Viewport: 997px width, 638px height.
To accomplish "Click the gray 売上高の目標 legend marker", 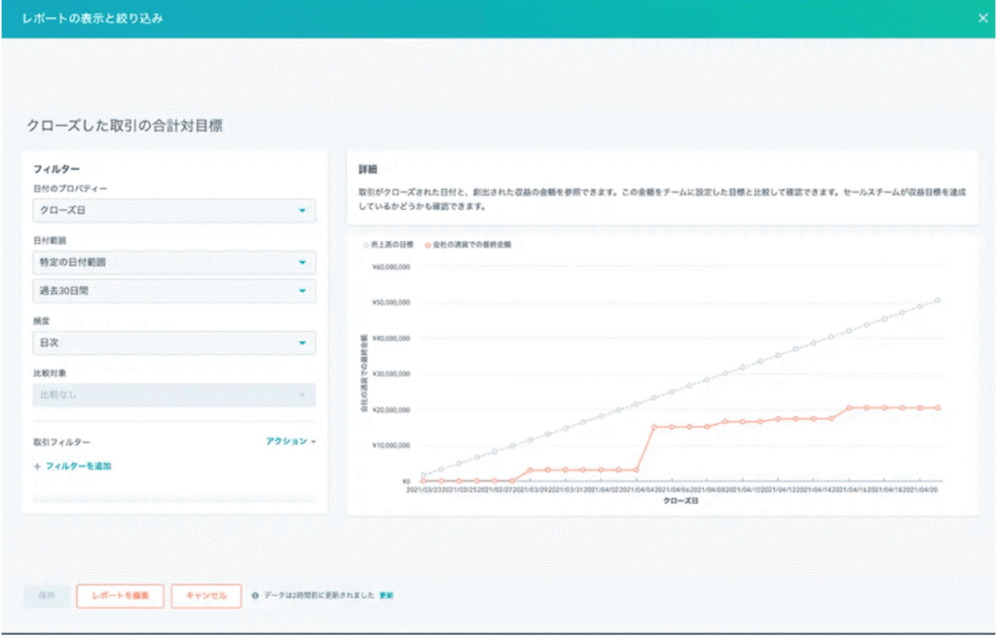I will pyautogui.click(x=365, y=245).
